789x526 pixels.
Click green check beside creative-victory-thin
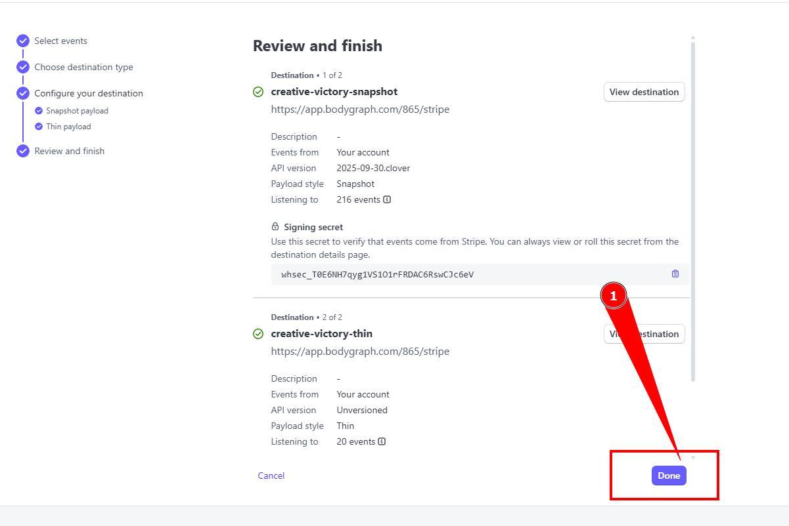[258, 334]
